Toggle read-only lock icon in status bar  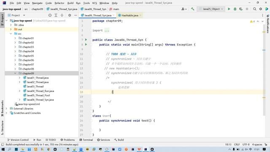tap(266, 144)
